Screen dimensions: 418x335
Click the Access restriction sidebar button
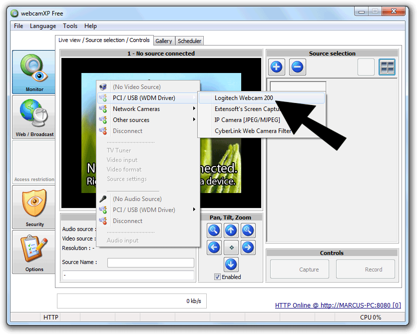coord(34,162)
